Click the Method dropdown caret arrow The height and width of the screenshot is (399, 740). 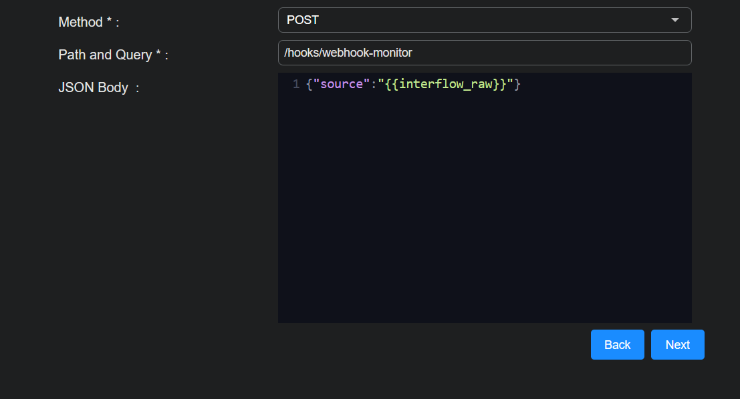674,20
